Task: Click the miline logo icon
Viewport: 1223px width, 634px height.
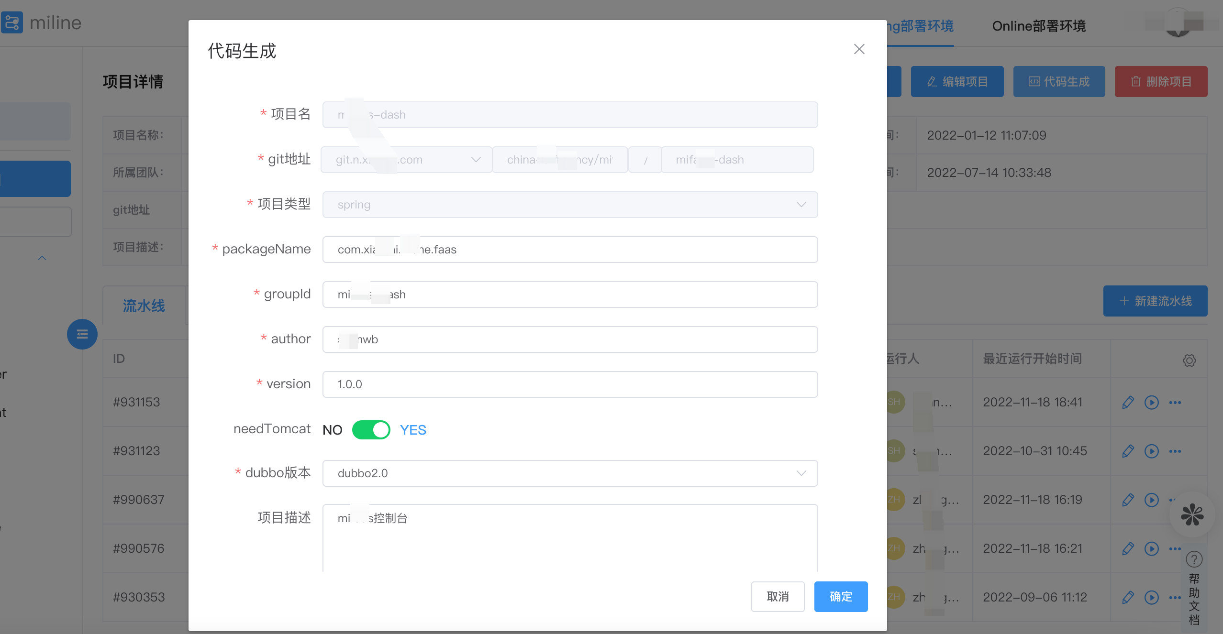Action: [x=11, y=22]
